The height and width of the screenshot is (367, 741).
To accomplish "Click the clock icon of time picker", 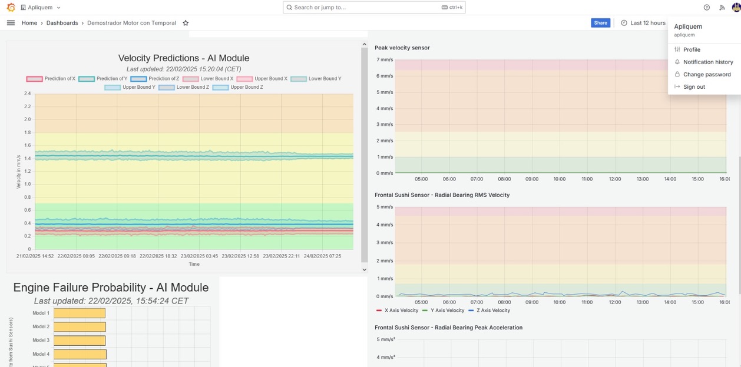I will pos(624,23).
